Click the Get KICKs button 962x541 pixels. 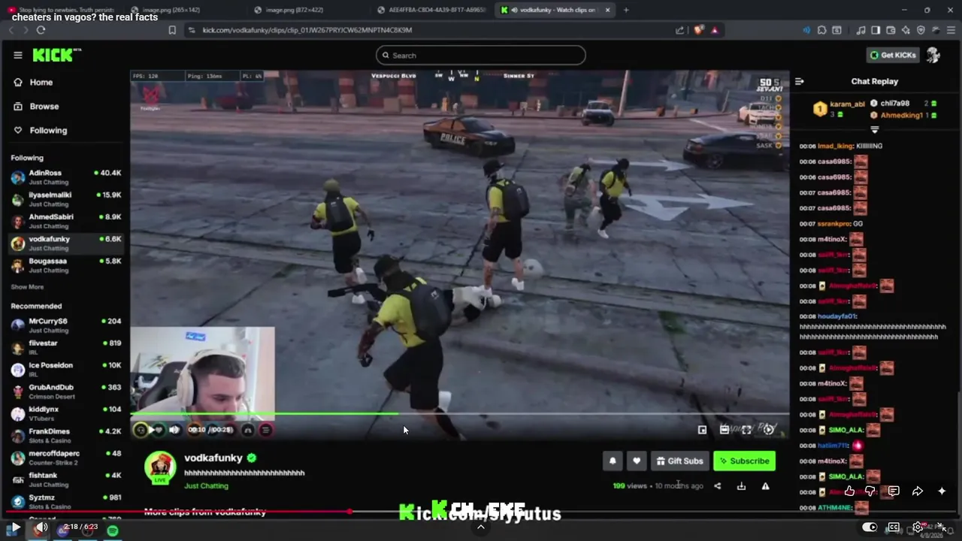coord(892,55)
